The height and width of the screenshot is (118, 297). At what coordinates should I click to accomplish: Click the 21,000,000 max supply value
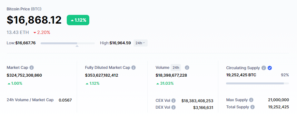(x=278, y=100)
